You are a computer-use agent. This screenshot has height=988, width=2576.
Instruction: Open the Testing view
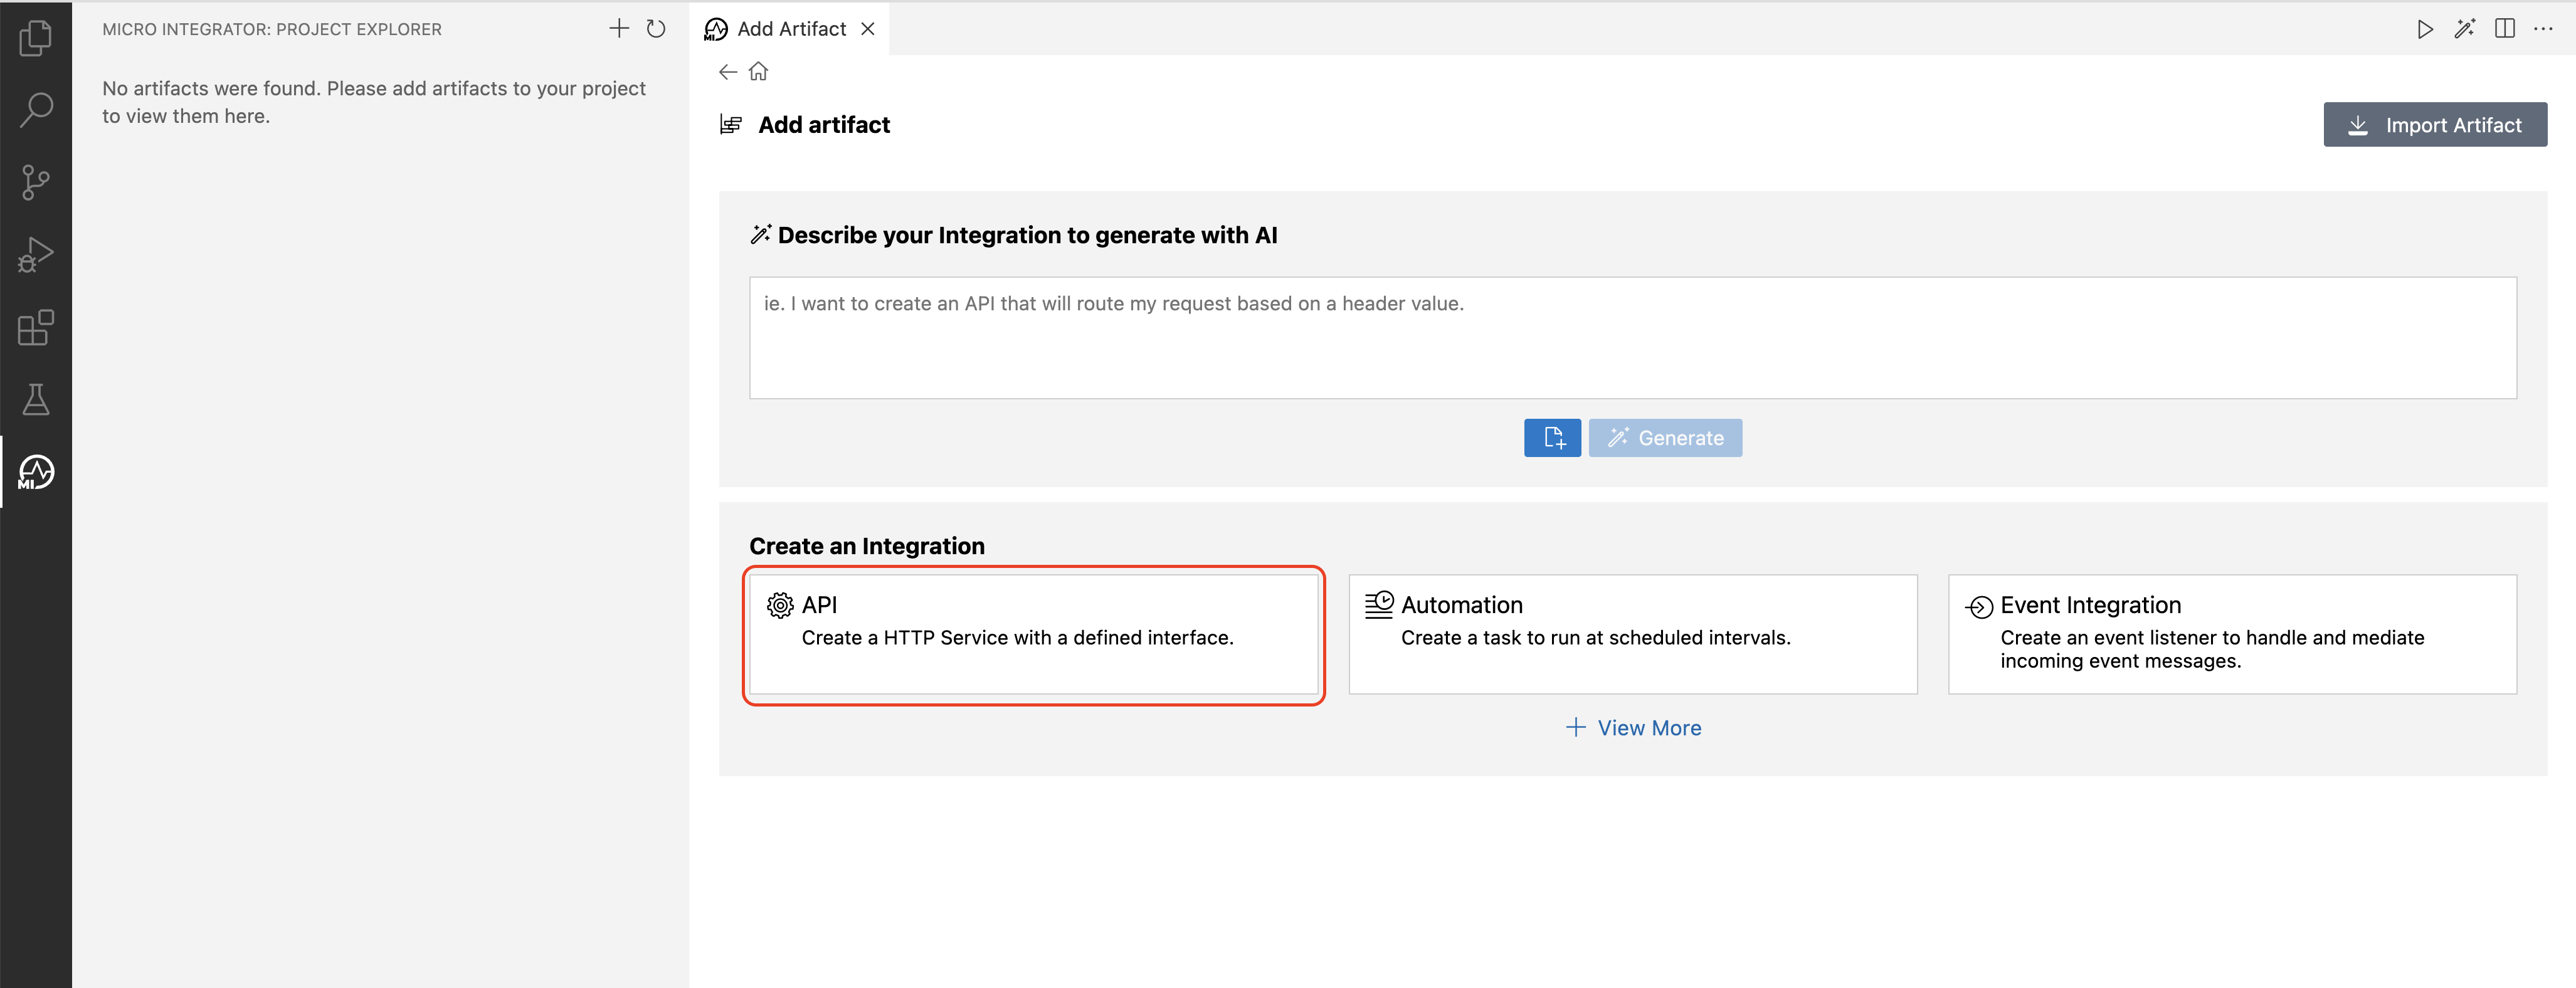(x=35, y=400)
